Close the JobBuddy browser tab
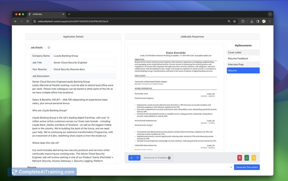 pyautogui.click(x=63, y=14)
